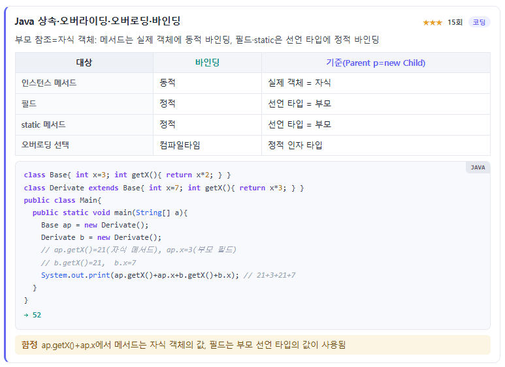
Task: Click the 함정 warning note
Action: click(253, 345)
